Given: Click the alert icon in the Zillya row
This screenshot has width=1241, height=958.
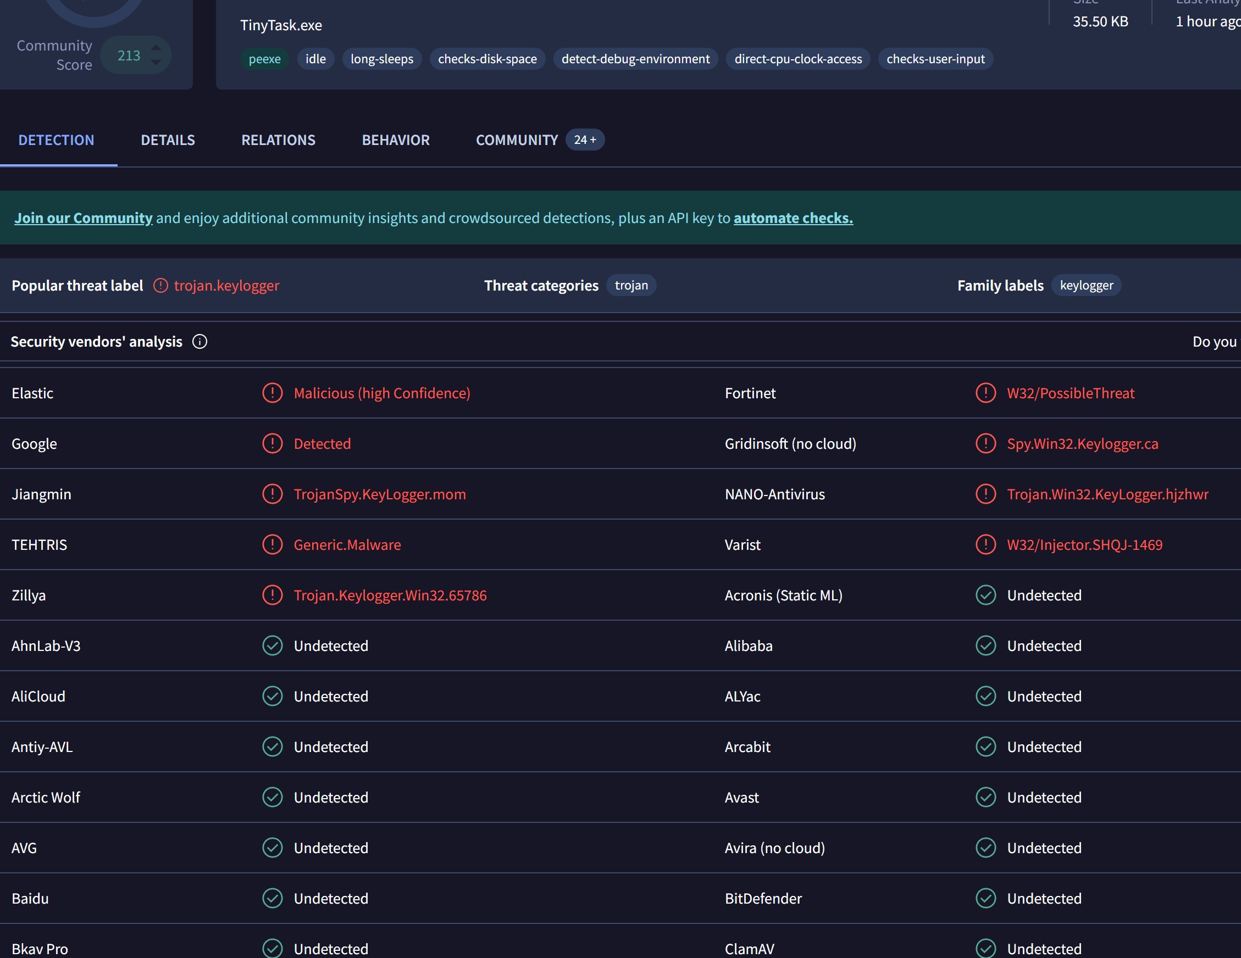Looking at the screenshot, I should point(273,595).
